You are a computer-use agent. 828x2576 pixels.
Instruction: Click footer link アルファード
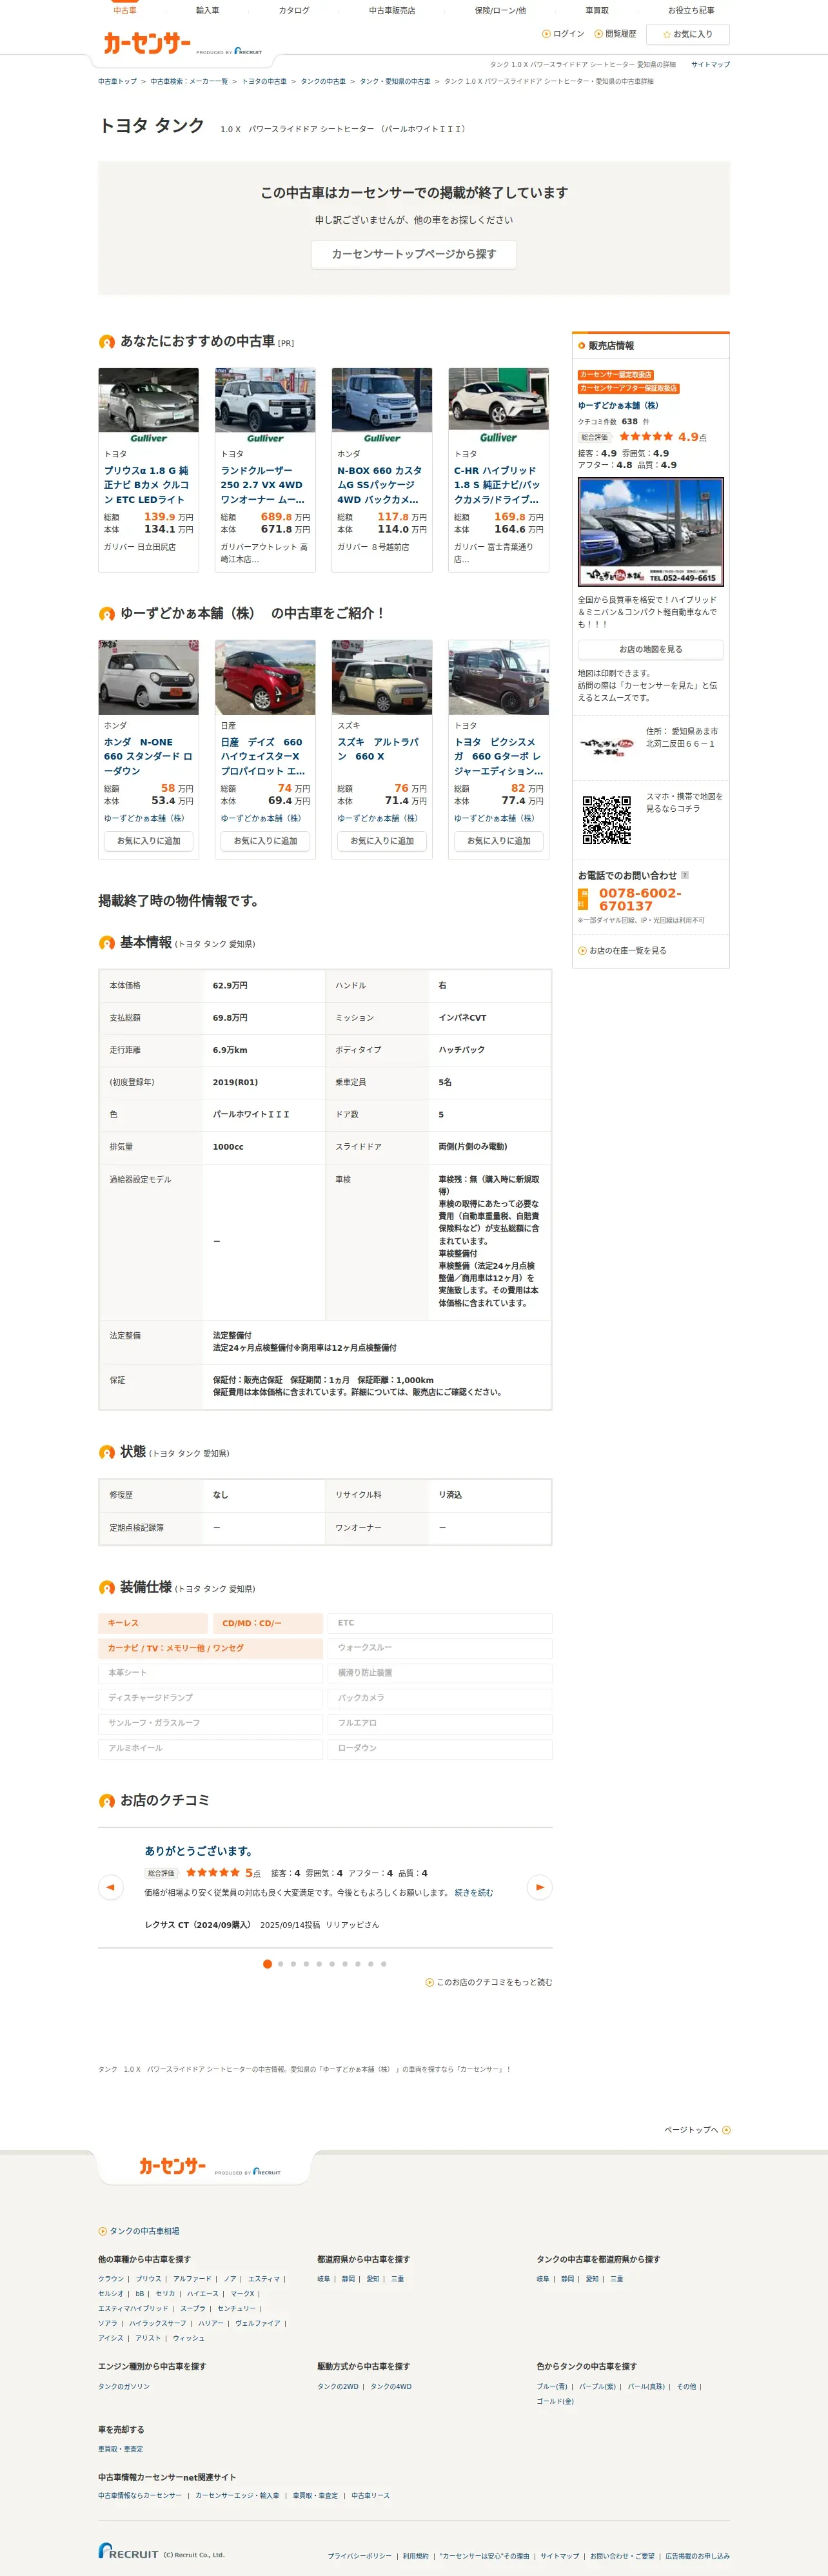[192, 2279]
